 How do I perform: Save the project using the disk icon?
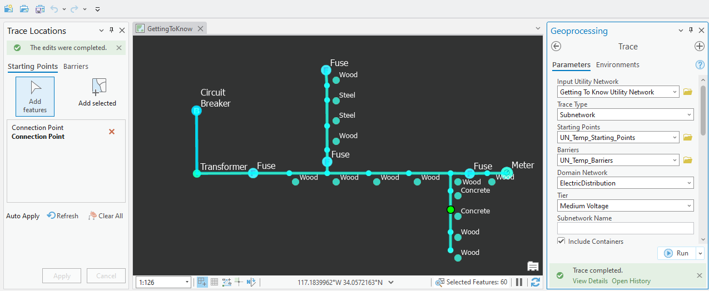(39, 9)
